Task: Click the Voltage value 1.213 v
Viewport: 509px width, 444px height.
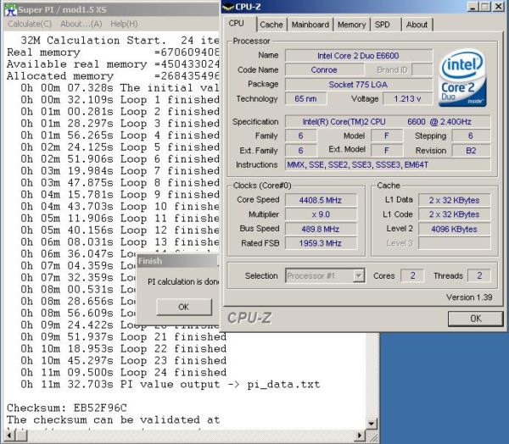Action: tap(407, 98)
